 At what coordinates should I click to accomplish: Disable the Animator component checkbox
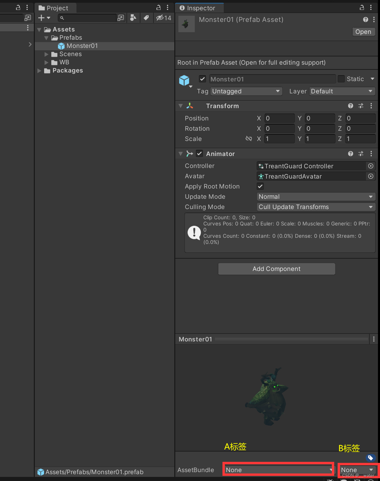199,153
